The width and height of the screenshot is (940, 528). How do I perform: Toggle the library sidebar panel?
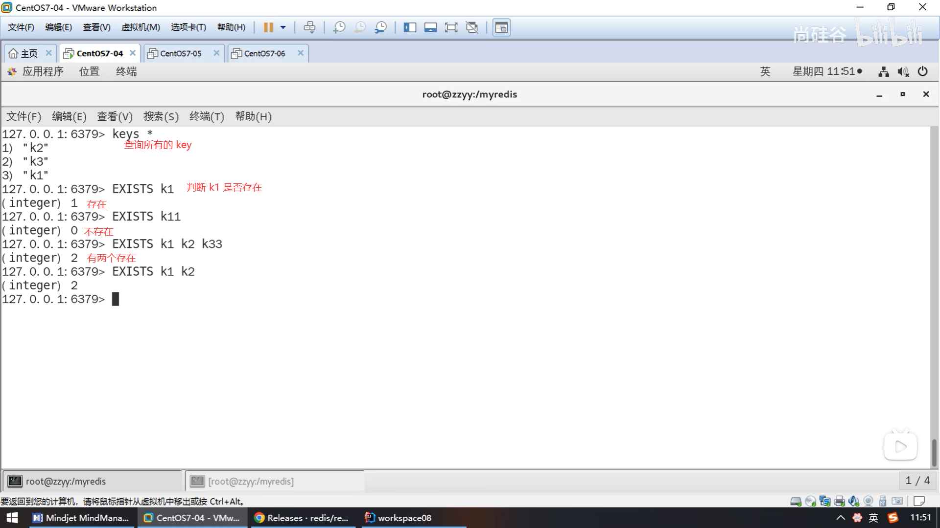pyautogui.click(x=410, y=27)
